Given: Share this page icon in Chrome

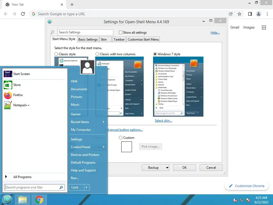Looking at the screenshot, I should point(231,14).
